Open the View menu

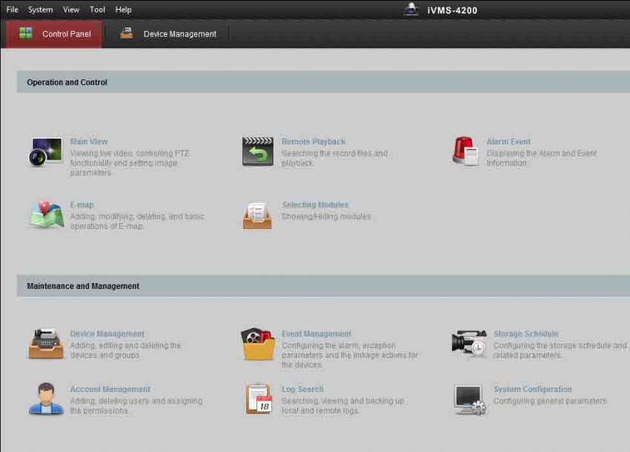click(x=71, y=10)
